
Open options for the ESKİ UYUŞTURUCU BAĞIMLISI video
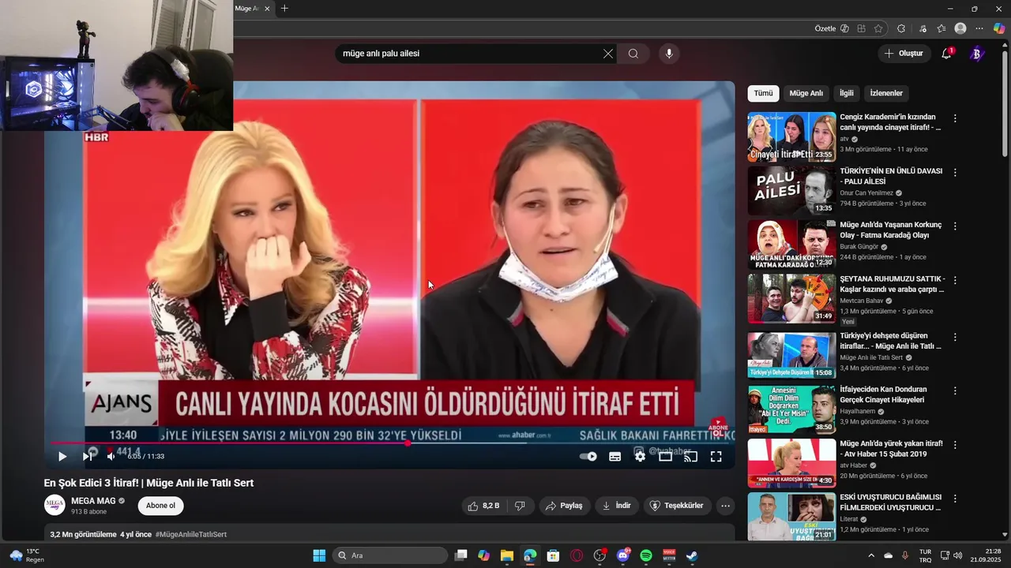(955, 499)
